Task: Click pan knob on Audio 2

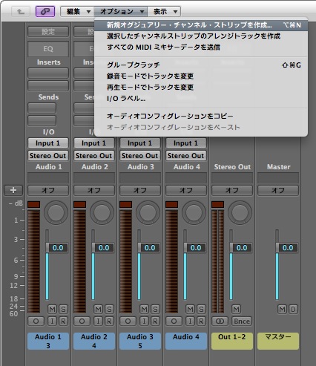Action: (x=102, y=212)
